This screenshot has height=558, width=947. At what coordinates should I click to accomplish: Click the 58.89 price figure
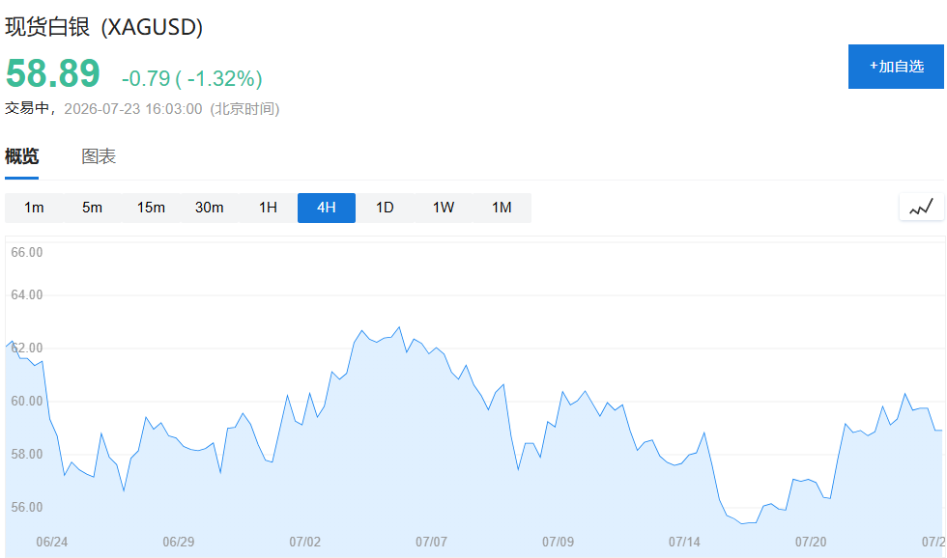pyautogui.click(x=52, y=73)
